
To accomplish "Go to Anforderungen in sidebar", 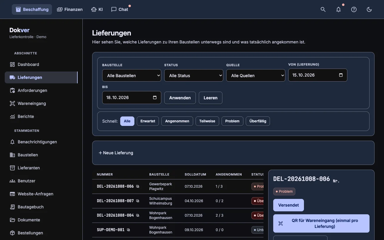I will click(x=41, y=90).
